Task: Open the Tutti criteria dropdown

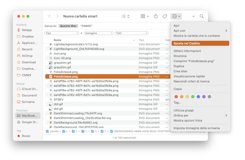Action: click(x=131, y=33)
